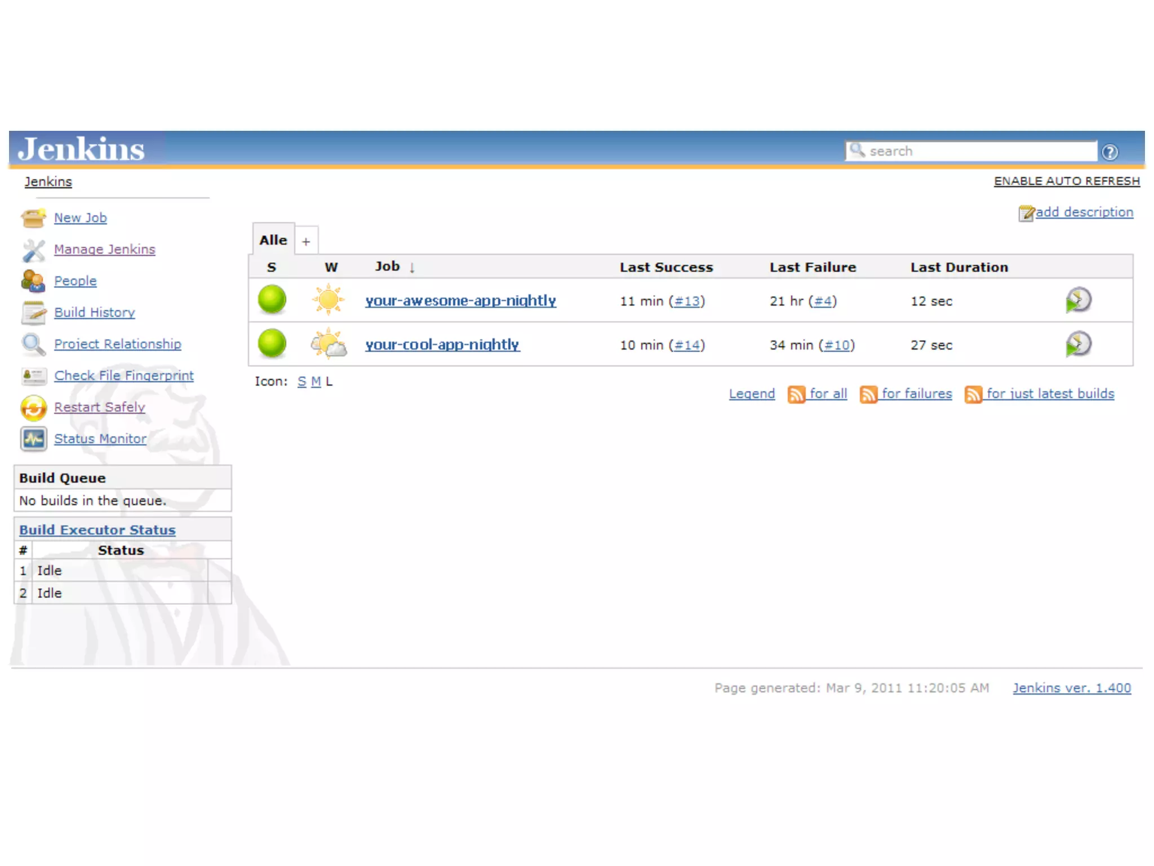Click RSS feed icon for failures
The height and width of the screenshot is (866, 1154).
point(868,394)
